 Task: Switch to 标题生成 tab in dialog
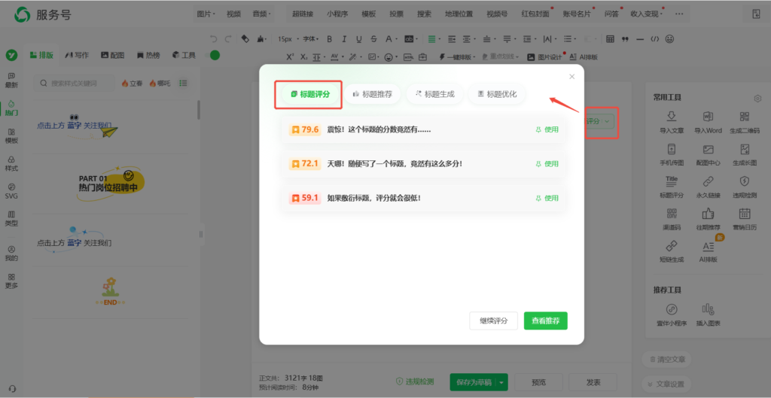434,94
